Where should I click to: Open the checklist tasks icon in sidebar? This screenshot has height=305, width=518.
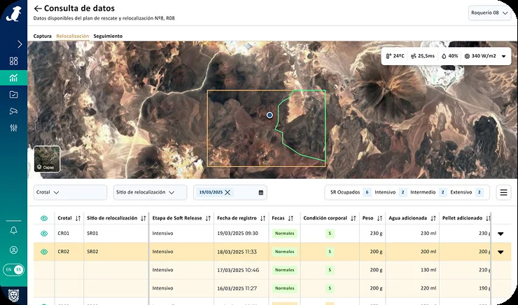[13, 95]
